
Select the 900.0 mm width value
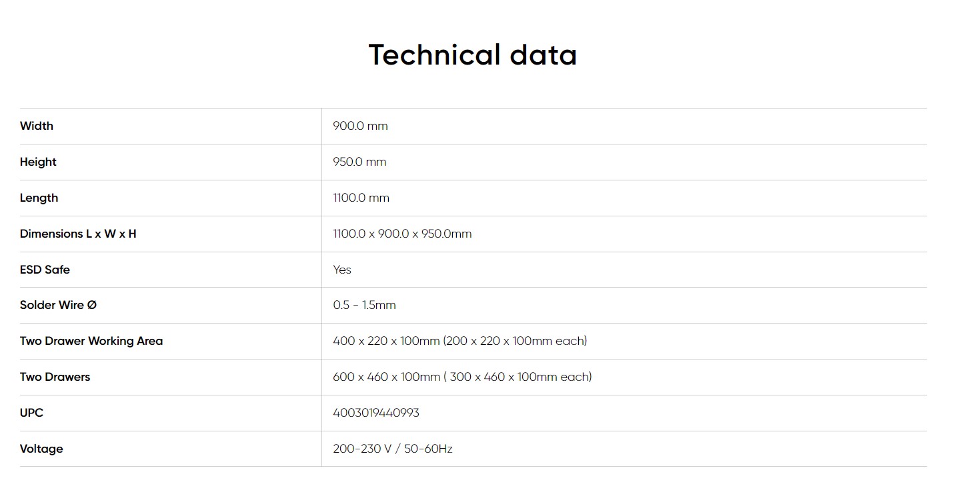360,126
